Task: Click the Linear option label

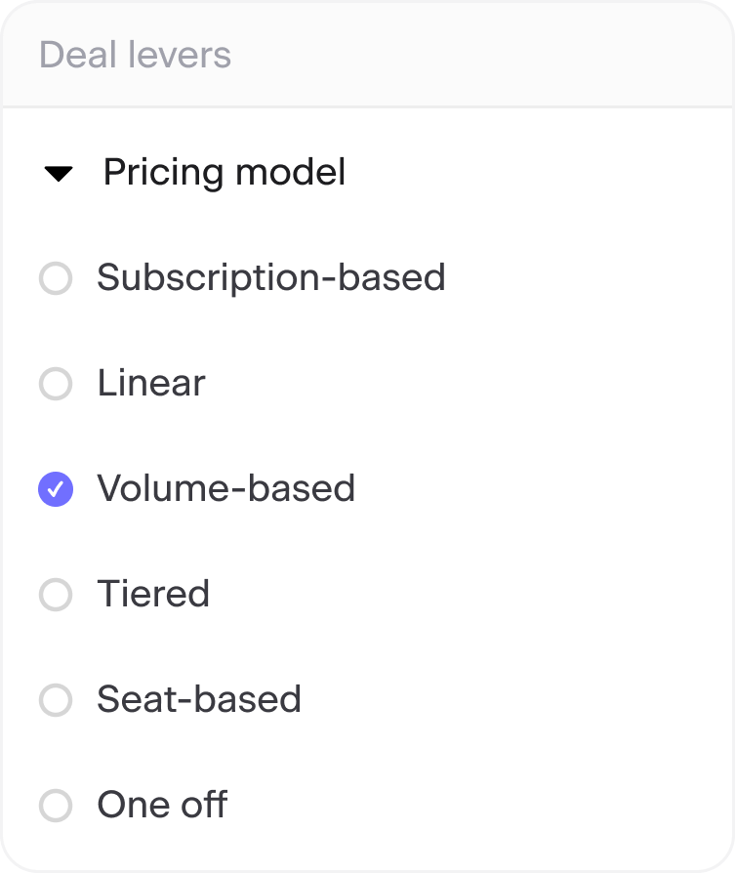Action: [151, 383]
